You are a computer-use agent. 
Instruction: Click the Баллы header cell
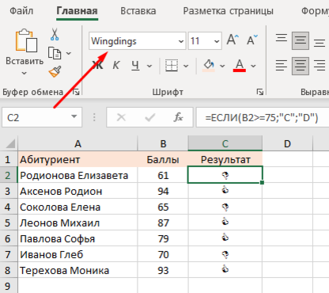point(163,159)
